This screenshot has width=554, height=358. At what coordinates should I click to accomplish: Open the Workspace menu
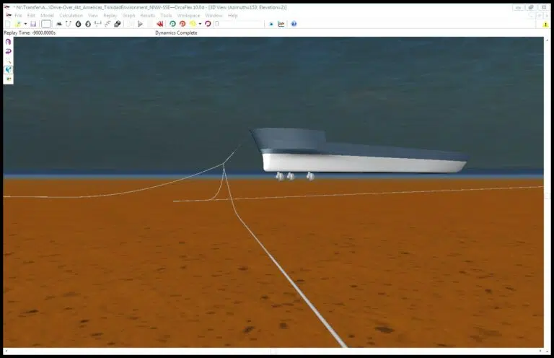point(188,15)
